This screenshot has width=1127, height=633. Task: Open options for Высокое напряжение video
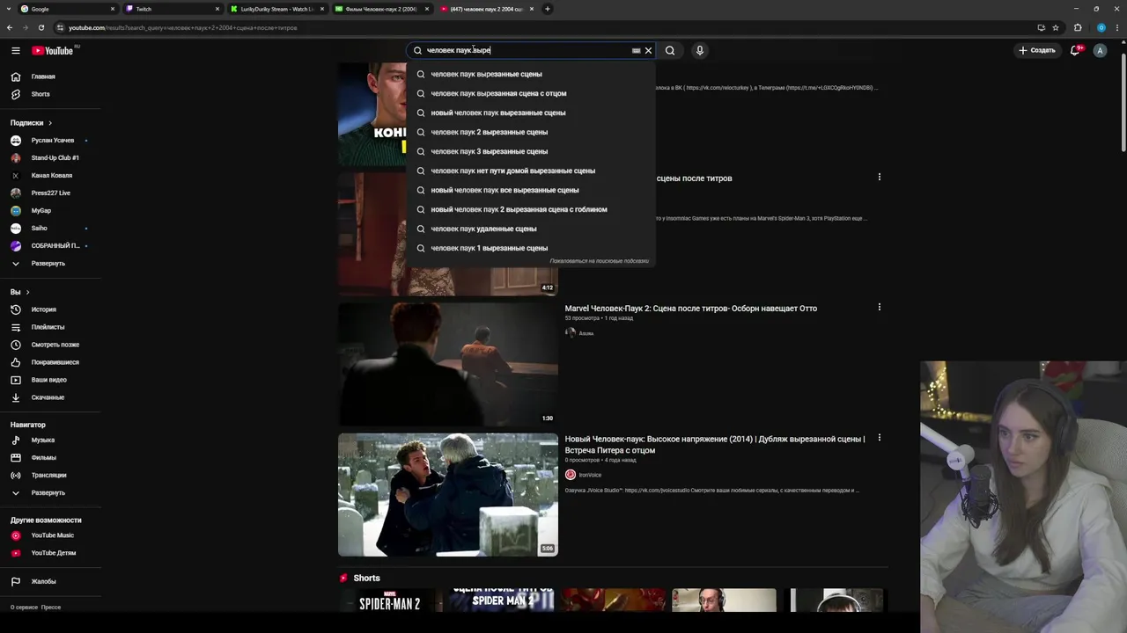(x=879, y=438)
